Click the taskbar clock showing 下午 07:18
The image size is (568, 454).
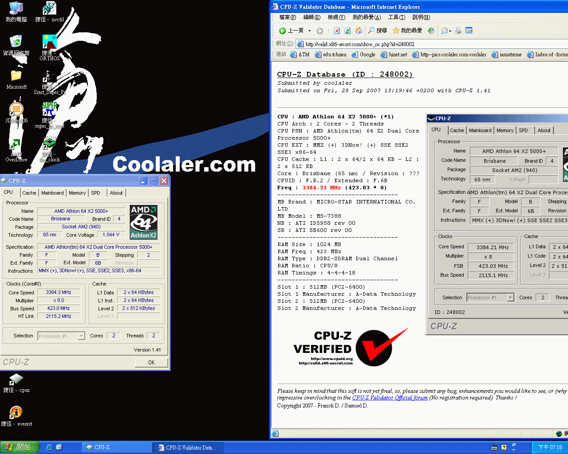click(550, 447)
